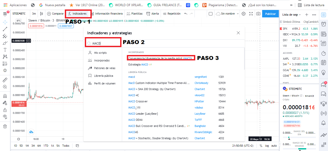Open the economic calendar icon

(x=323, y=63)
